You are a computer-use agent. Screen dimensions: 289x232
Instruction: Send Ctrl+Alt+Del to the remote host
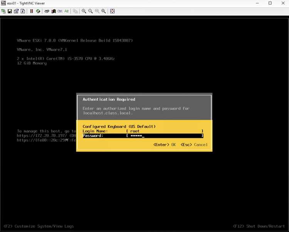[47, 11]
